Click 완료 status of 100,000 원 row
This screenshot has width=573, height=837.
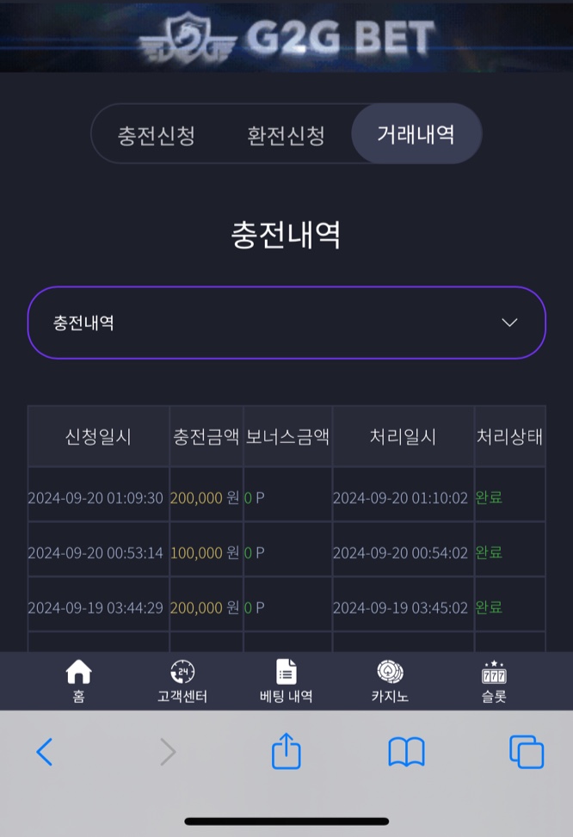click(x=489, y=552)
